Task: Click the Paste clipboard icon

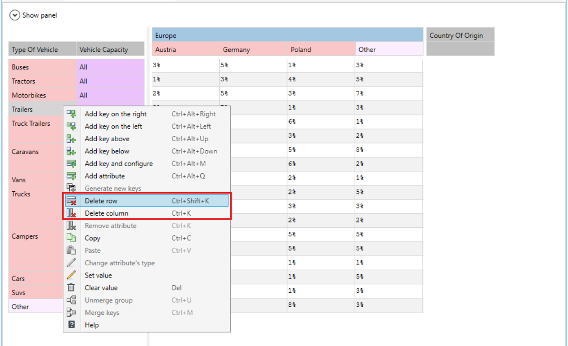Action: (71, 250)
